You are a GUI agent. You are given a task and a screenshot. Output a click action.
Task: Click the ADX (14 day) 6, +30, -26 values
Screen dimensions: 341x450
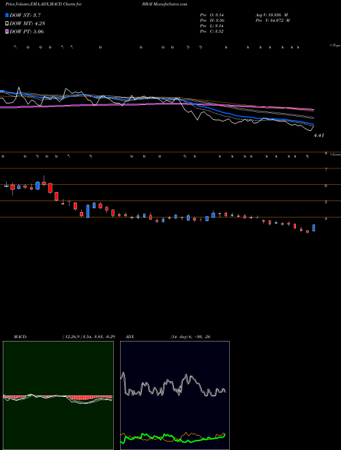coord(190,337)
